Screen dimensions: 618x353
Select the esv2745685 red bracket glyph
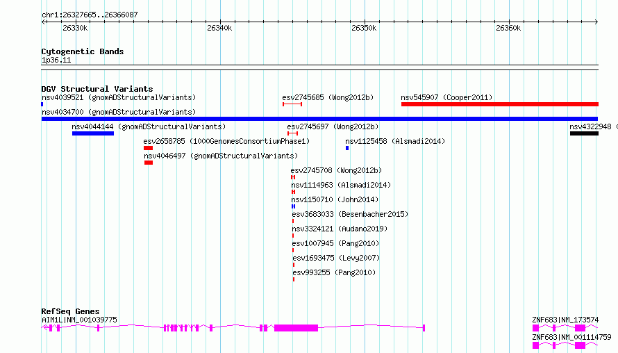click(292, 104)
